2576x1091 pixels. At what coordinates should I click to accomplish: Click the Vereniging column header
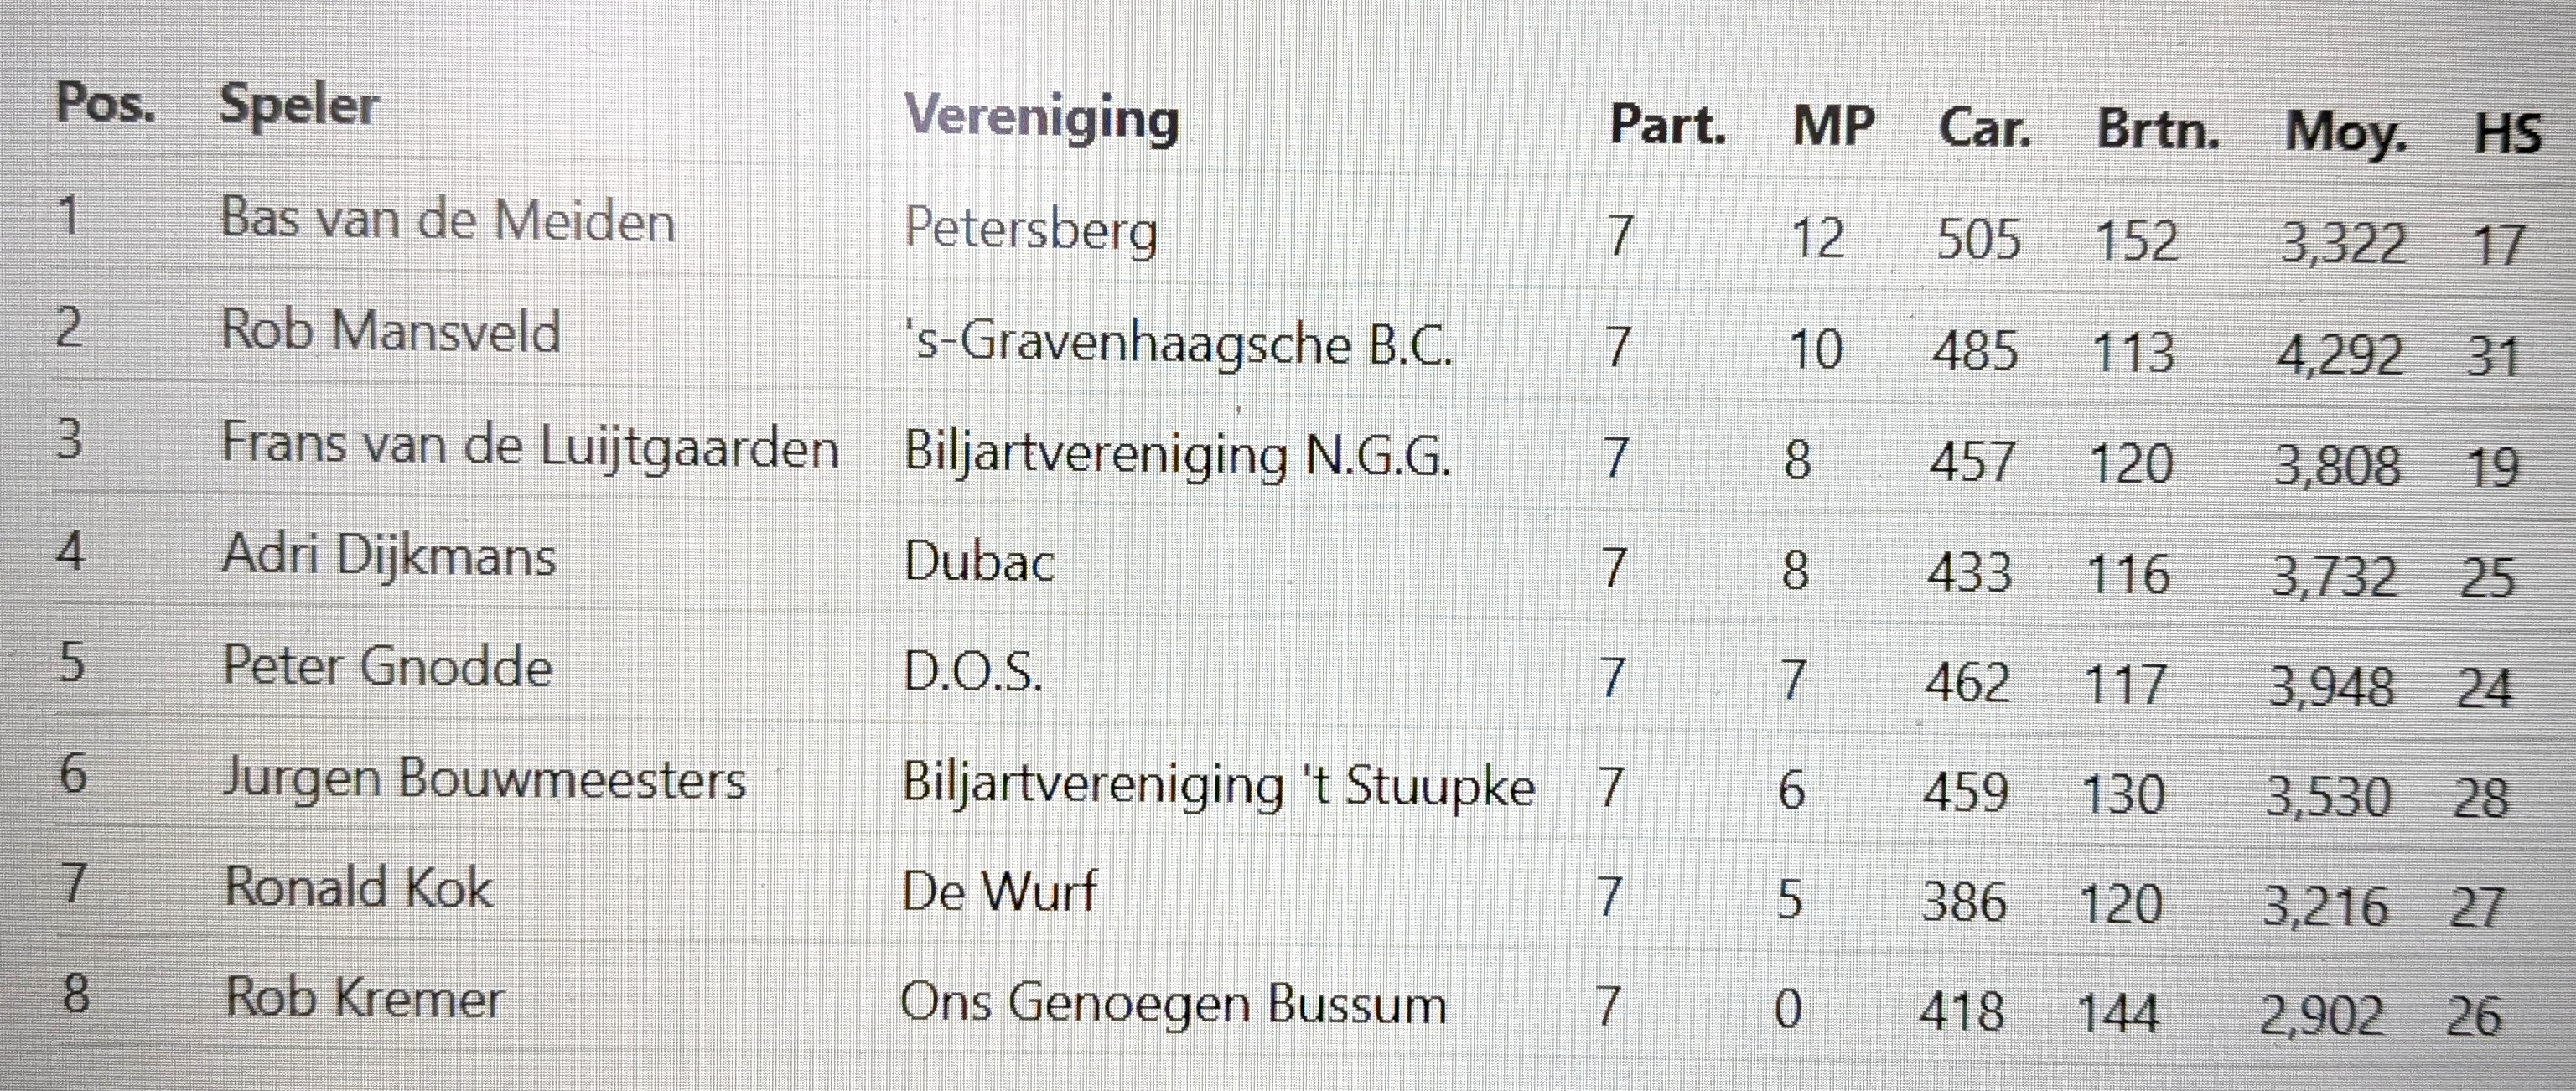(1041, 120)
